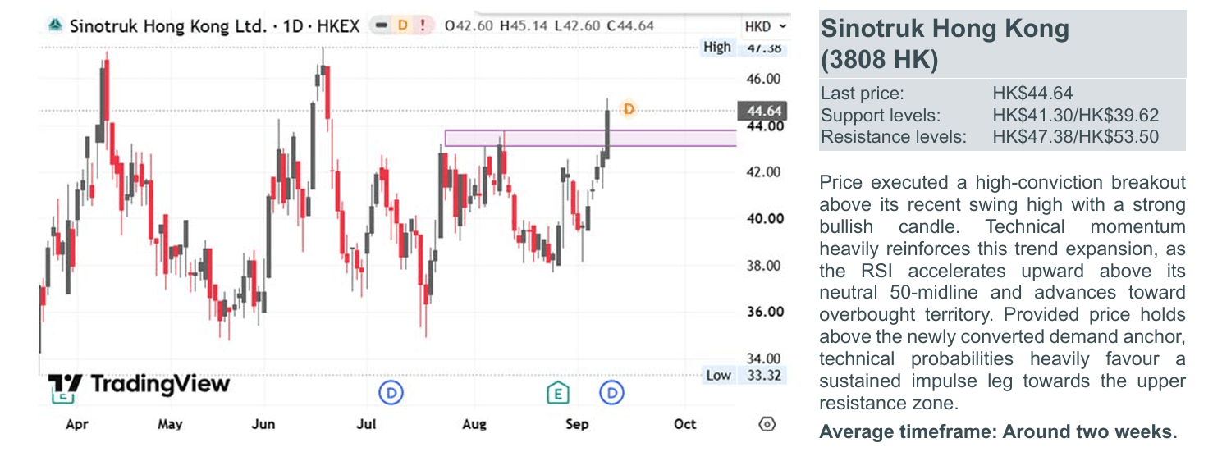Click the Sep label on time axis

(x=577, y=424)
